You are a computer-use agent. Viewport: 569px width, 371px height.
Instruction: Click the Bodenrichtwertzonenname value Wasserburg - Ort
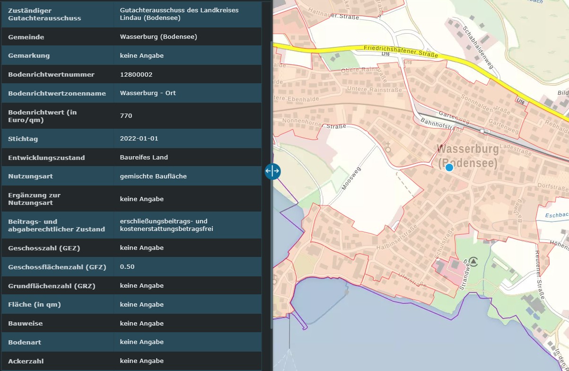148,93
